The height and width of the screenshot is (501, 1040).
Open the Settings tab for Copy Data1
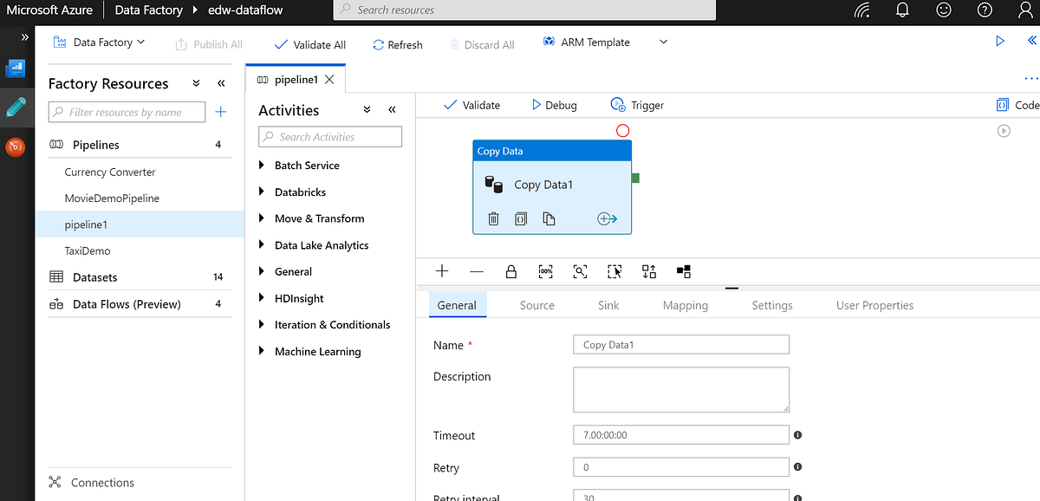[x=771, y=305]
